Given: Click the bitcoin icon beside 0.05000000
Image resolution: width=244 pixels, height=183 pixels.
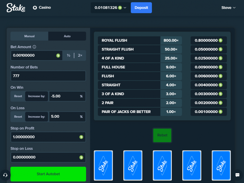Looking at the screenshot, I should (221, 49).
